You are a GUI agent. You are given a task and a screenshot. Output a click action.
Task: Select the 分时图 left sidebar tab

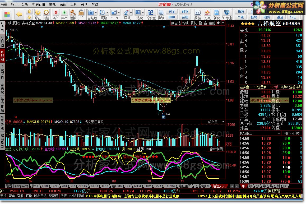(2, 42)
